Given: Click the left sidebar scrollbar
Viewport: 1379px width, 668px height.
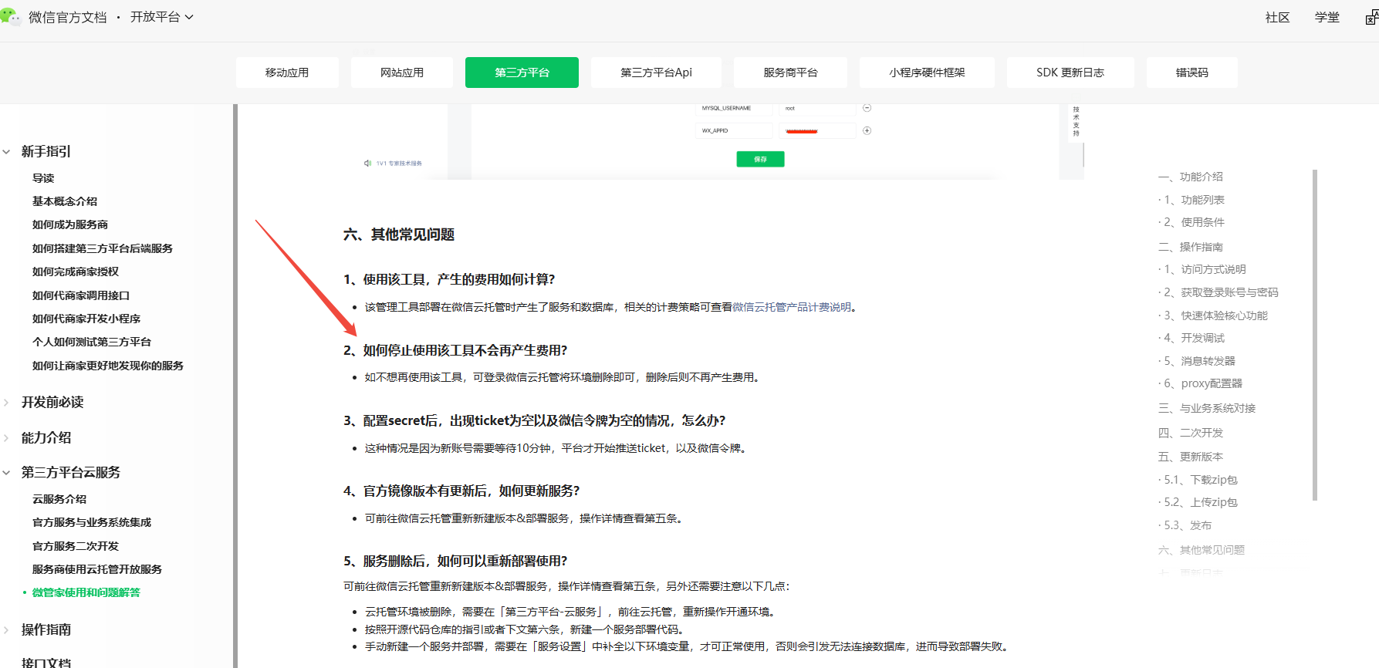Looking at the screenshot, I should 235,386.
